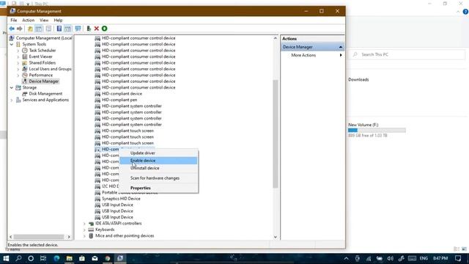This screenshot has width=469, height=264.
Task: Click the Update driver toolbar icon
Action: [89, 29]
